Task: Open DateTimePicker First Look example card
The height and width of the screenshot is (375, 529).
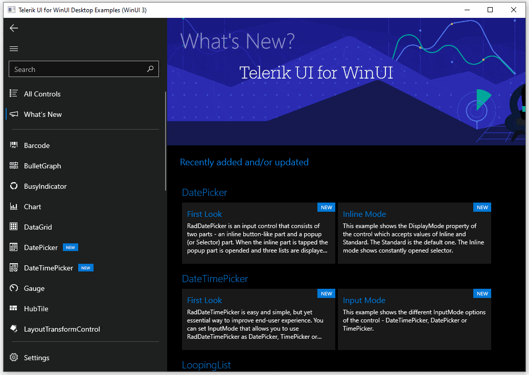Action: point(259,319)
